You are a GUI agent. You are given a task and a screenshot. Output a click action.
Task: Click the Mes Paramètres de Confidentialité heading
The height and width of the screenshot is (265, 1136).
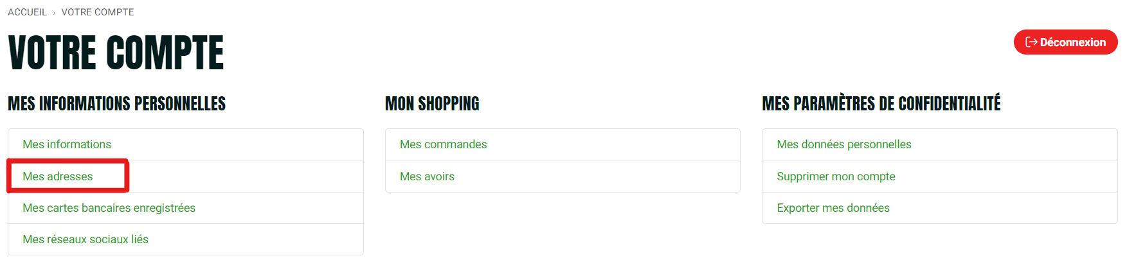point(881,104)
